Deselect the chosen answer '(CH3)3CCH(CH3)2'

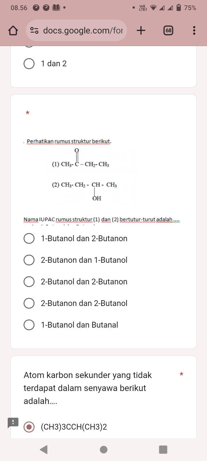[29, 427]
